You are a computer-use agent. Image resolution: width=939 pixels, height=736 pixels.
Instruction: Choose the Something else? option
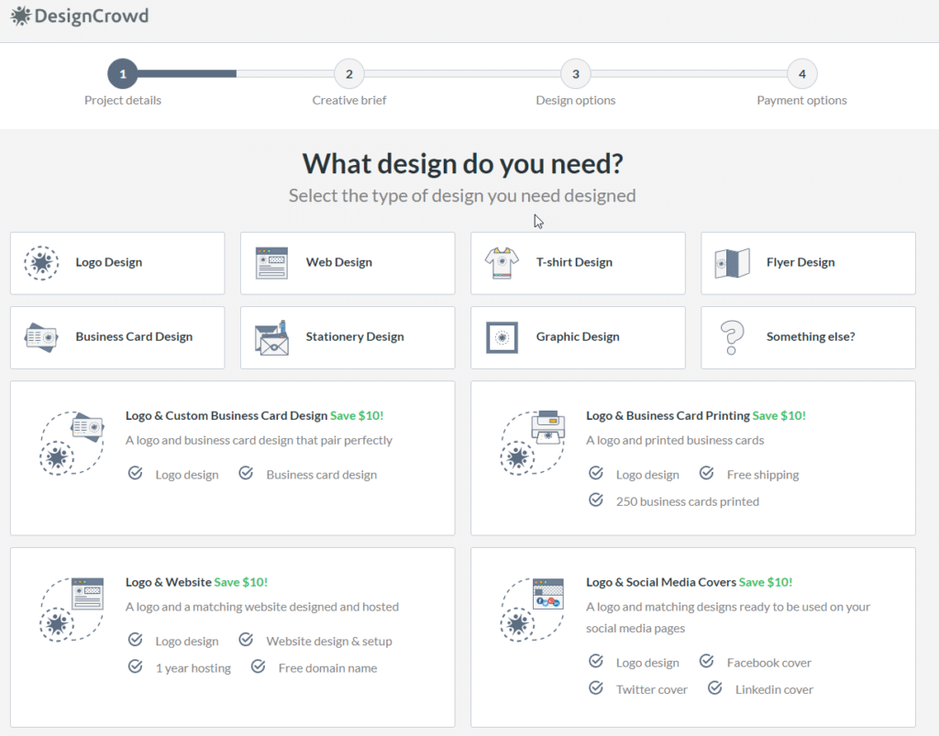(x=809, y=337)
